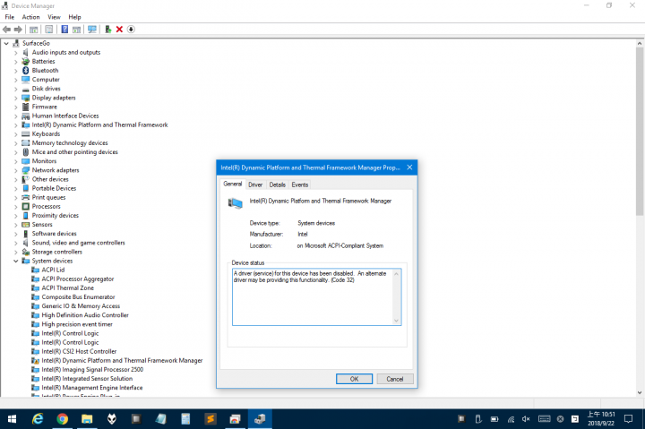Image resolution: width=645 pixels, height=429 pixels.
Task: Click main window scrollbar up arrow
Action: point(640,43)
